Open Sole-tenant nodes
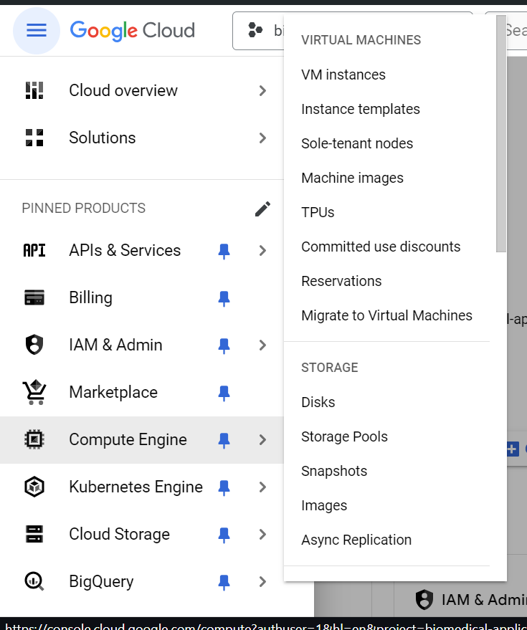This screenshot has height=630, width=527. (357, 143)
